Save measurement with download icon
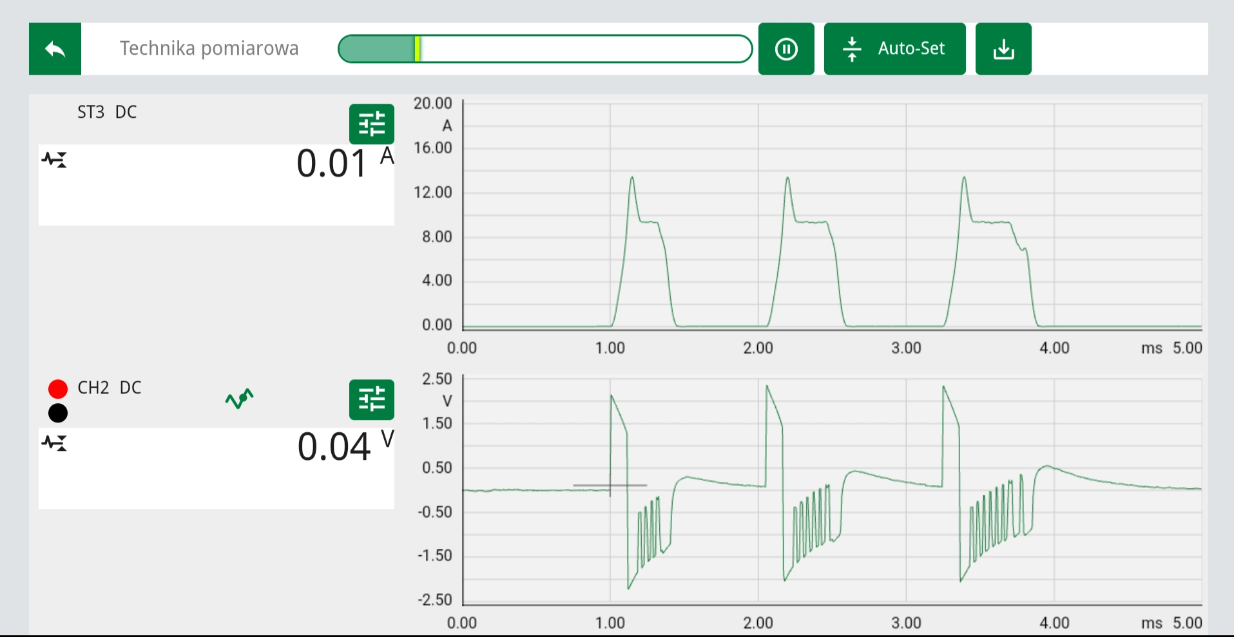This screenshot has width=1234, height=637. [x=1003, y=49]
